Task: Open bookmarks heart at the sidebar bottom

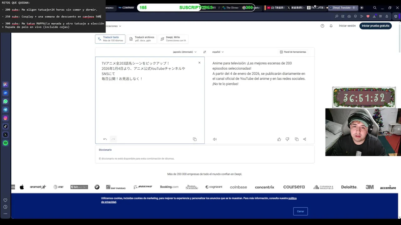Action: 5,200
